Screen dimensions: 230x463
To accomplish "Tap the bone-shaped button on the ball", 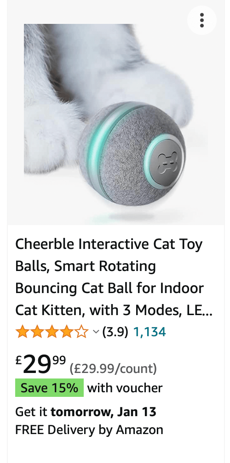I will (167, 163).
